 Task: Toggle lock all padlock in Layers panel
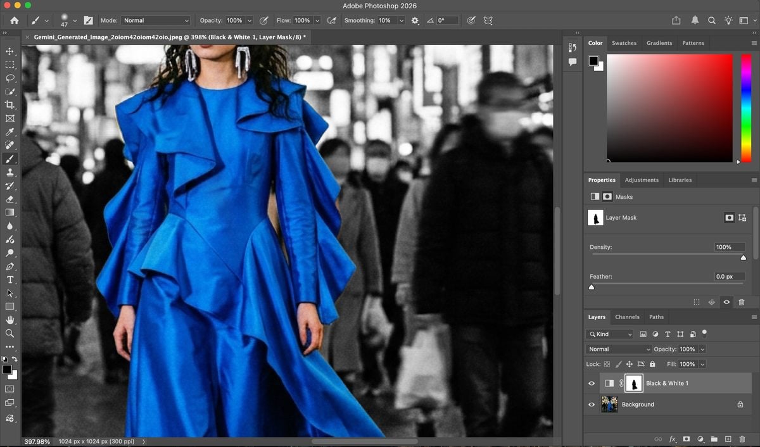pyautogui.click(x=652, y=364)
